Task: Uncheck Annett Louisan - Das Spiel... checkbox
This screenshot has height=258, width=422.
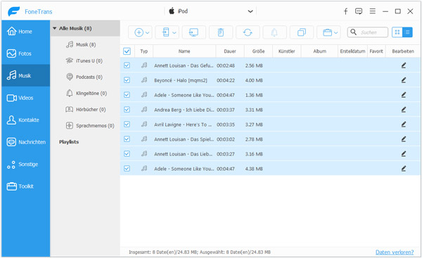Action: pos(127,139)
